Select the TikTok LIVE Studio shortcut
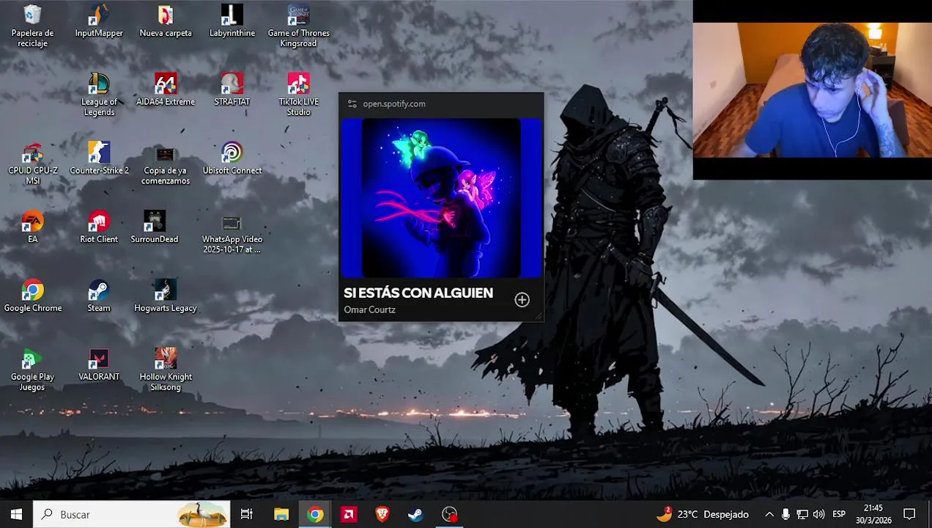The image size is (932, 528). point(298,94)
